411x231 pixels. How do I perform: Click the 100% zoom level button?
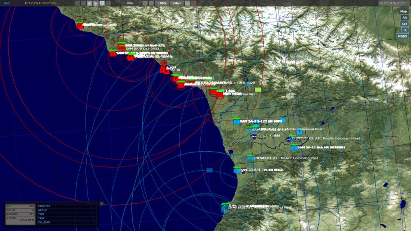[x=162, y=3]
